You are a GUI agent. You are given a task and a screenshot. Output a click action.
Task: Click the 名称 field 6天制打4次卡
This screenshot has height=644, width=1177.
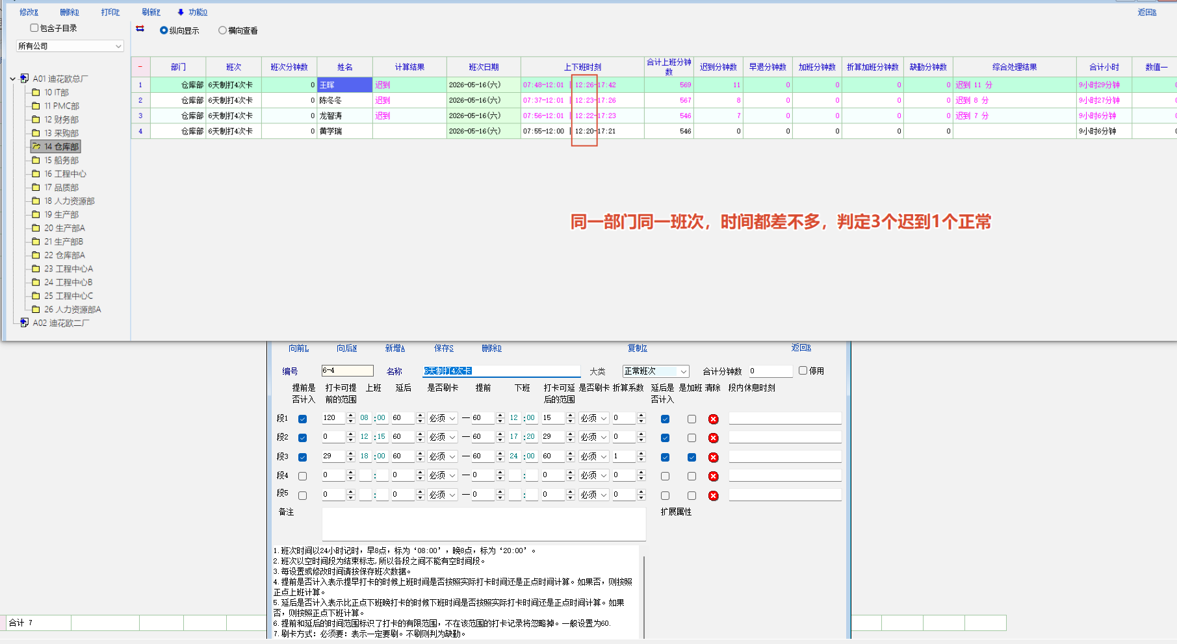[x=502, y=371]
